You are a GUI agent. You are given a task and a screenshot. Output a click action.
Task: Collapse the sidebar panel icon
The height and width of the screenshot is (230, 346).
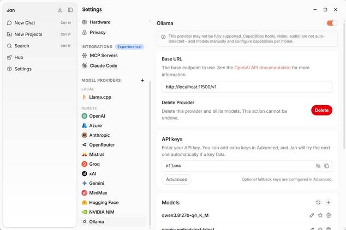[70, 10]
